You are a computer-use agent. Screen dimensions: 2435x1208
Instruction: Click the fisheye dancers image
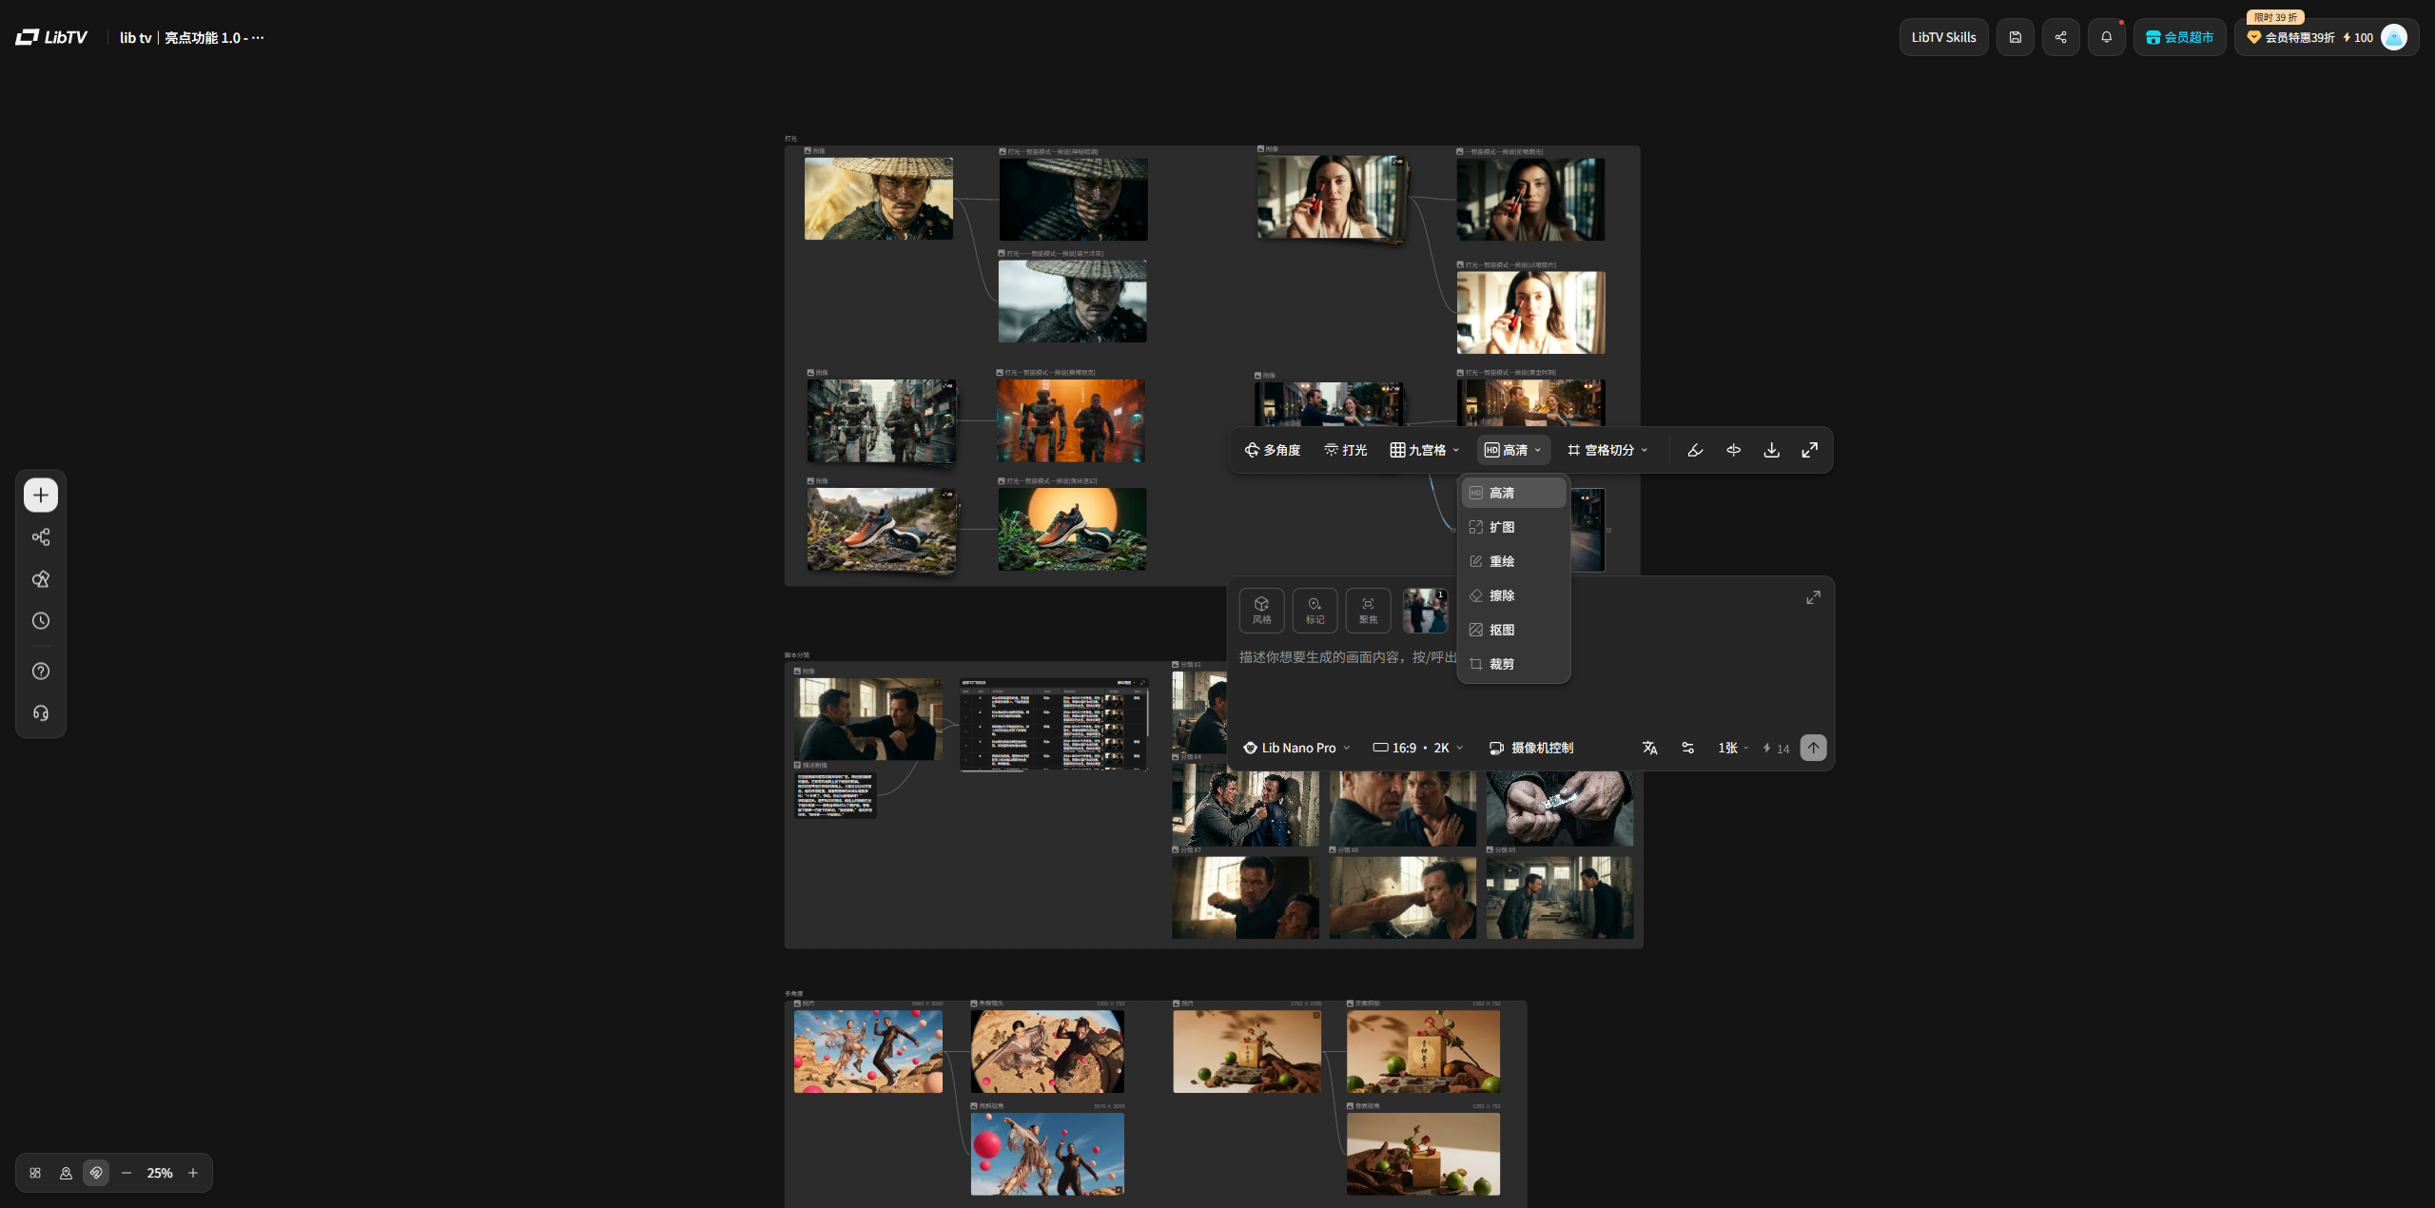(1047, 1051)
